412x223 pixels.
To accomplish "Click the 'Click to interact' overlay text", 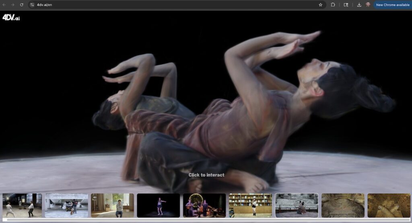I will [206, 175].
